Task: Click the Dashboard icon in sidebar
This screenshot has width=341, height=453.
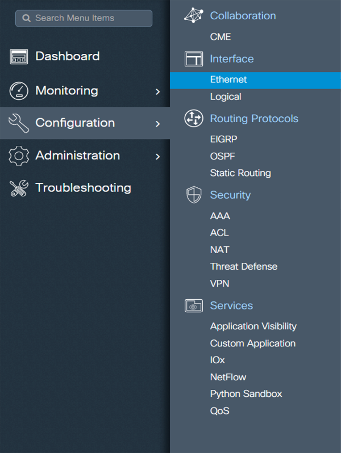Action: [x=19, y=57]
